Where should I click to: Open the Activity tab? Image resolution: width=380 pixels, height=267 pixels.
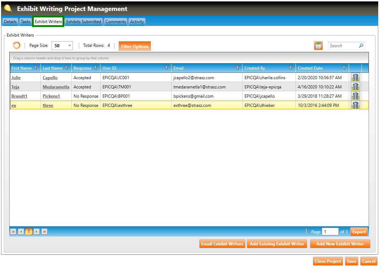point(137,22)
